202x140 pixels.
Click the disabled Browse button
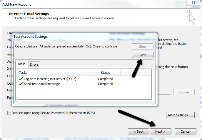(x=184, y=92)
